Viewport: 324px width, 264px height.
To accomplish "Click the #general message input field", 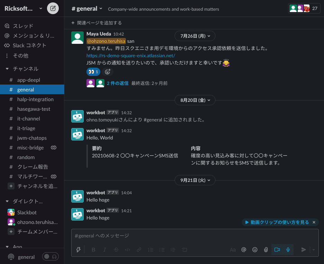I will tap(195, 236).
